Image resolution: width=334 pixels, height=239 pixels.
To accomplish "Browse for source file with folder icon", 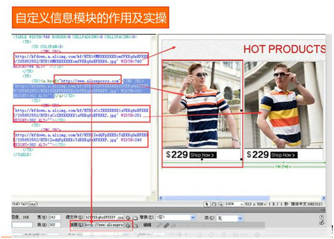I will [135, 217].
